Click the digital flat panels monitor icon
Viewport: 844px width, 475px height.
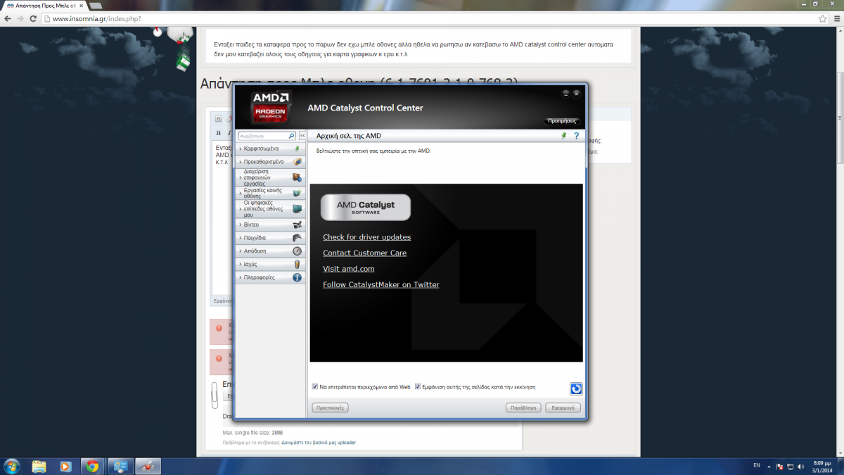297,209
